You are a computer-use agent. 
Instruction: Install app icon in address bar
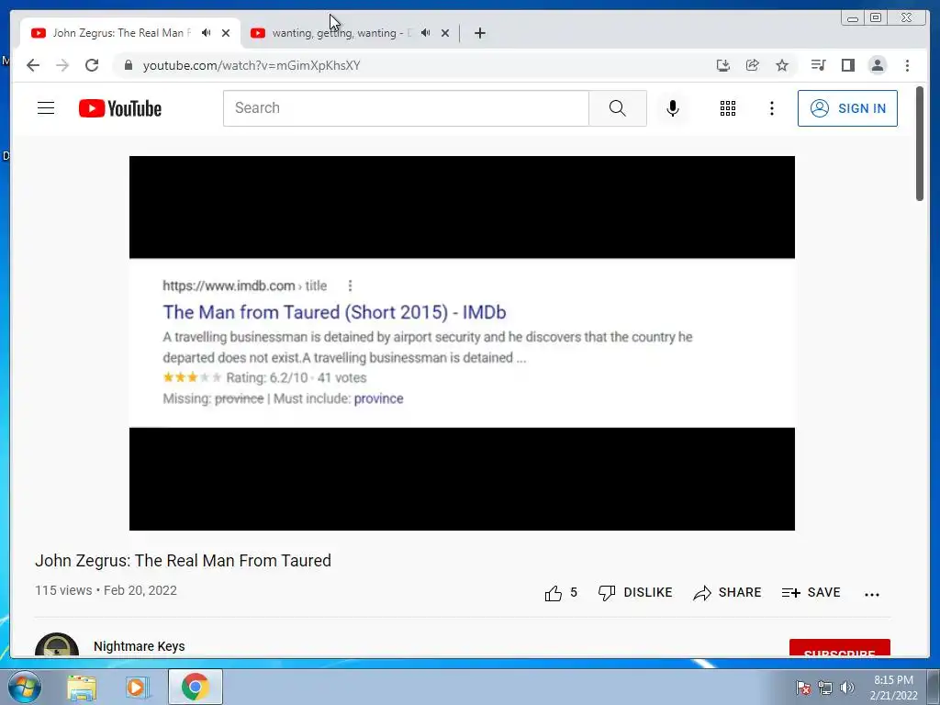pos(723,65)
